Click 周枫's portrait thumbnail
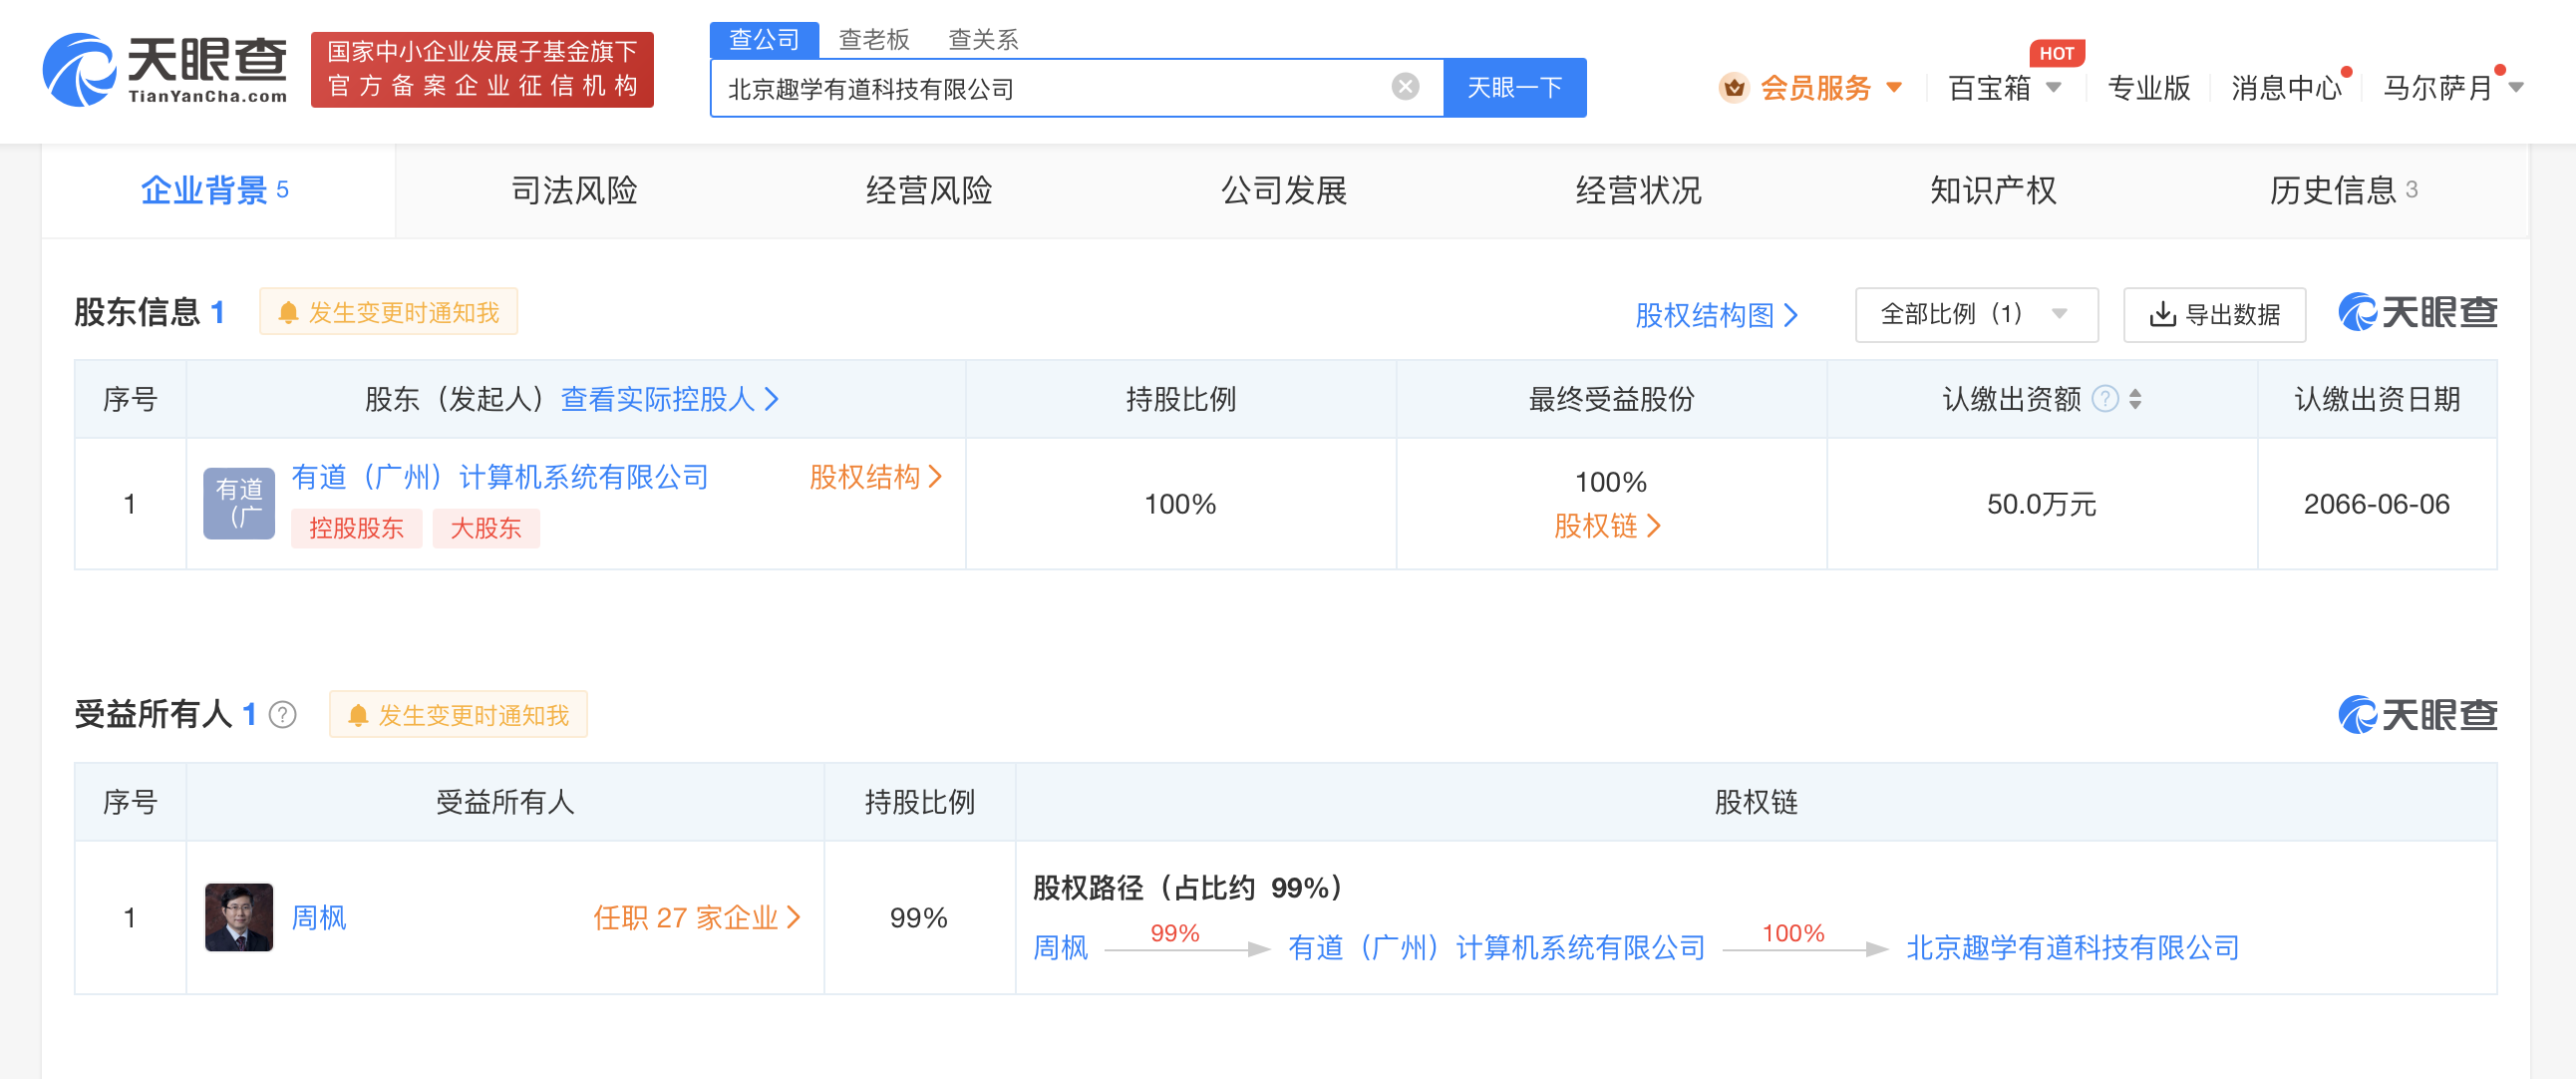Viewport: 2576px width, 1079px height. tap(239, 916)
